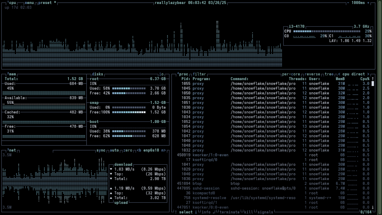Open the signals list

point(265,212)
